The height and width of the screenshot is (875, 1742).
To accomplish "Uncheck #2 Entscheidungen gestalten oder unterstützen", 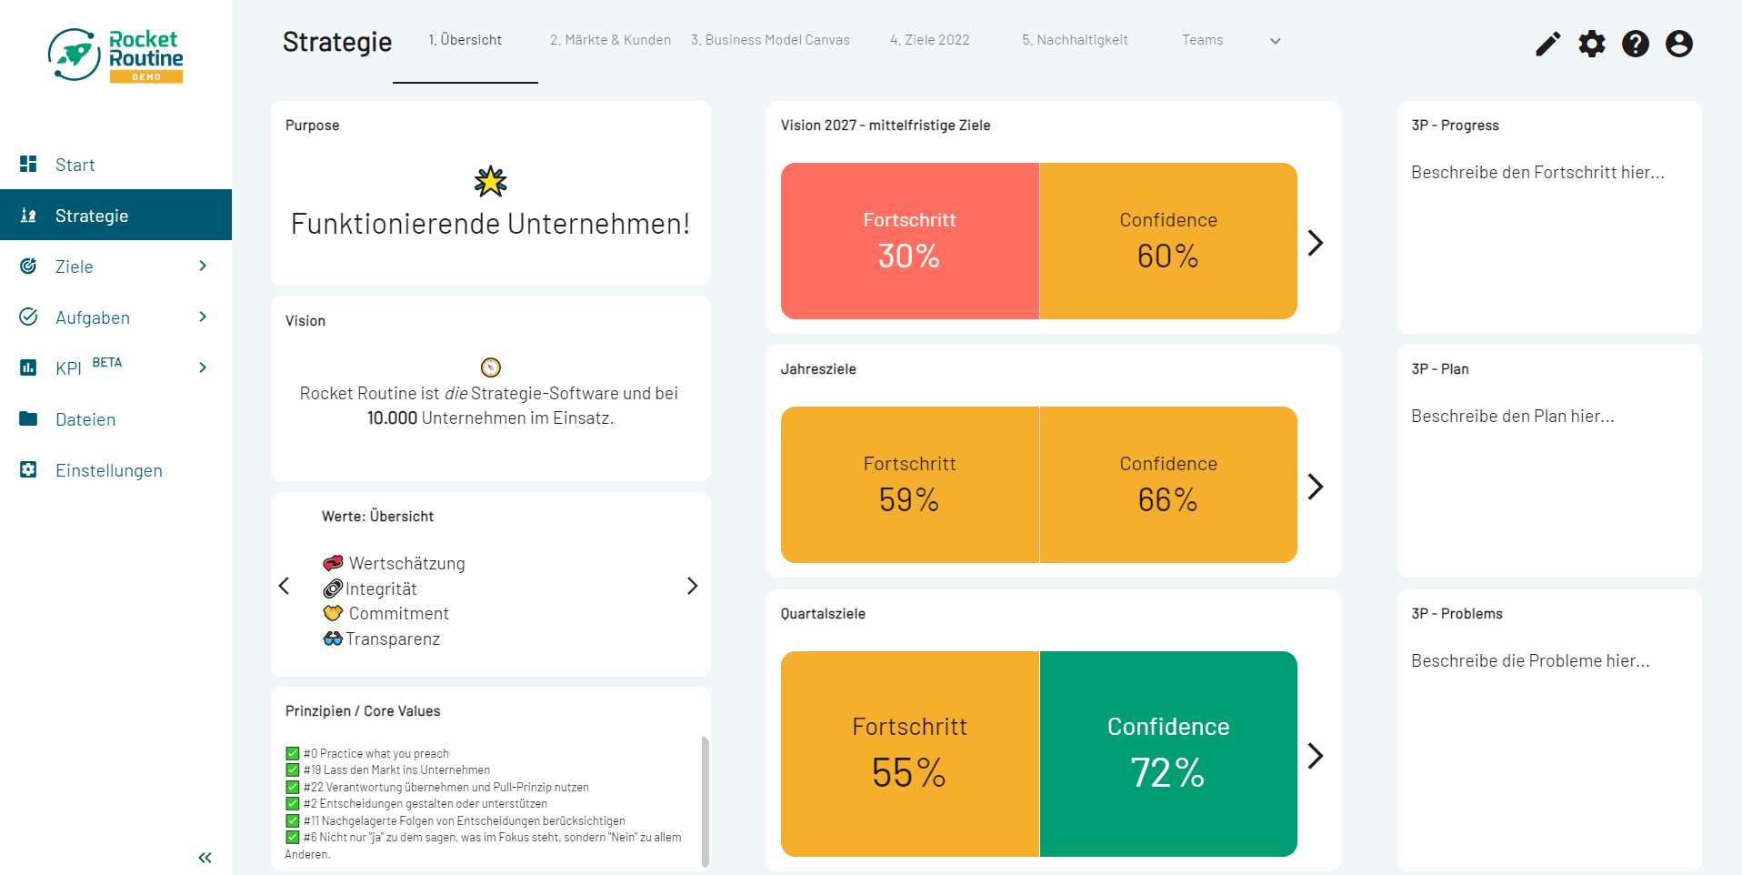I will tap(293, 804).
